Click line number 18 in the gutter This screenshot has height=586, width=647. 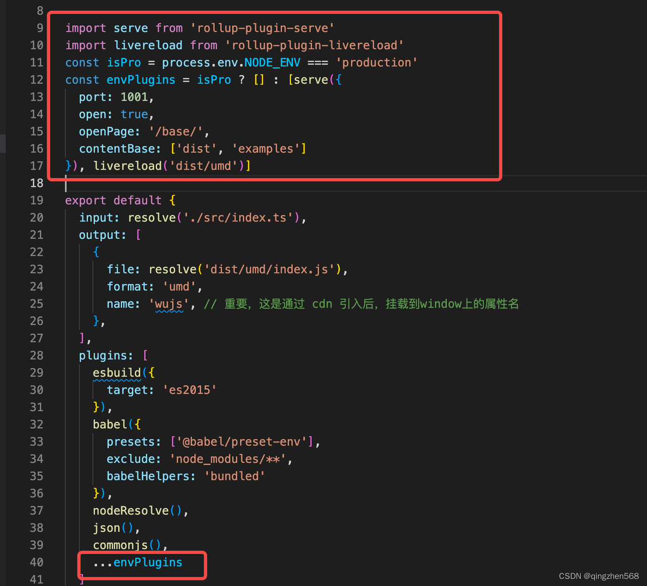36,183
